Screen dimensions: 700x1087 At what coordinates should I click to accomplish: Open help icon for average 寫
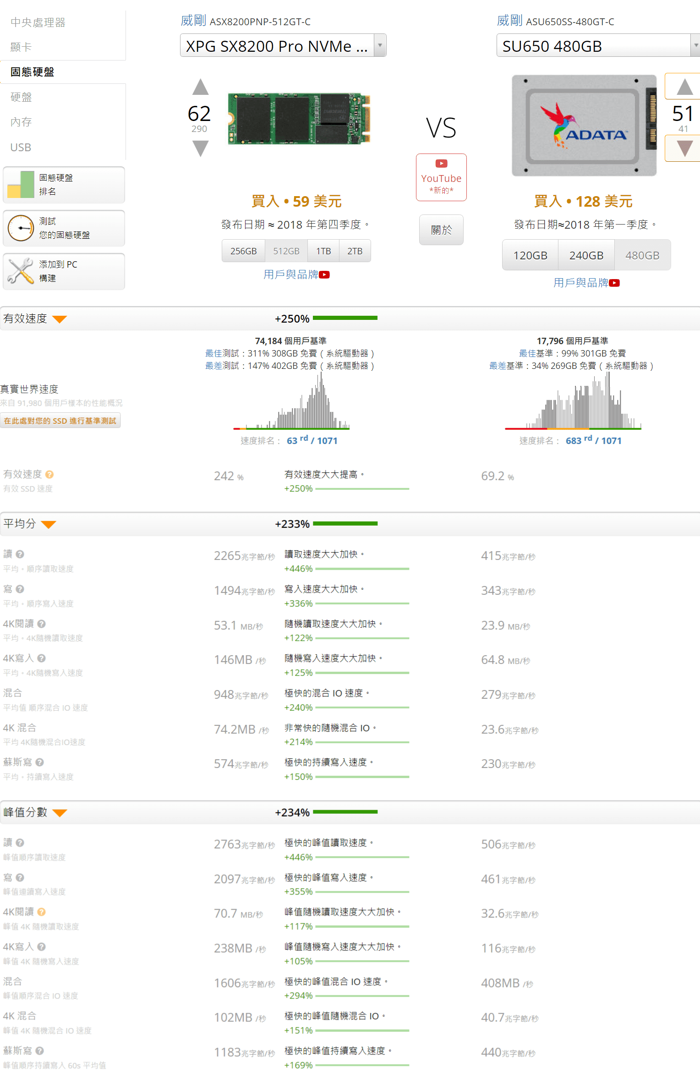coord(20,589)
